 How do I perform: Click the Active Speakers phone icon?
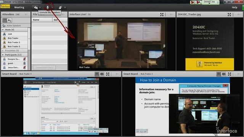[x=4, y=25]
